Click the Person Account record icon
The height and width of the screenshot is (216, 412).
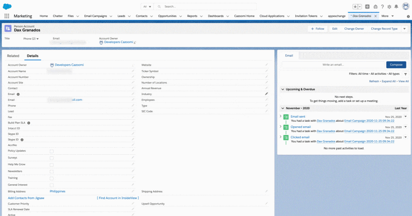pyautogui.click(x=8, y=28)
